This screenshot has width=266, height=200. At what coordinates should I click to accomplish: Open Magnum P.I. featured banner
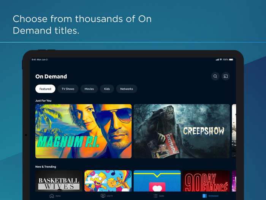click(84, 131)
